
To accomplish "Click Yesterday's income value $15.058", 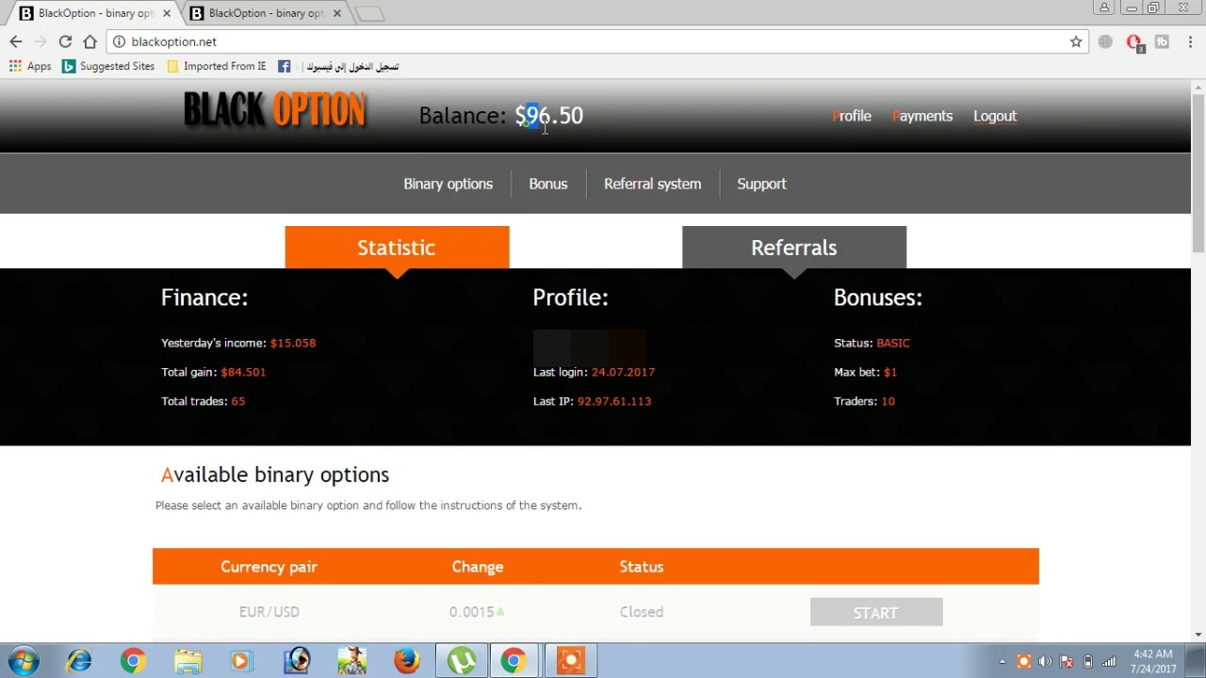I will [x=293, y=343].
